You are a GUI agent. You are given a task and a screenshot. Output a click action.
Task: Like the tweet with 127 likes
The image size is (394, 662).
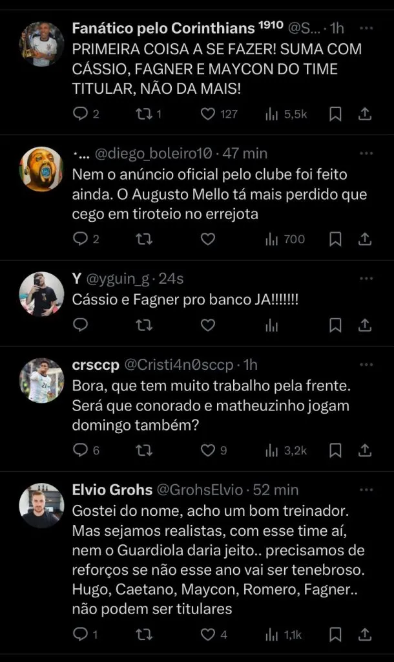[207, 114]
